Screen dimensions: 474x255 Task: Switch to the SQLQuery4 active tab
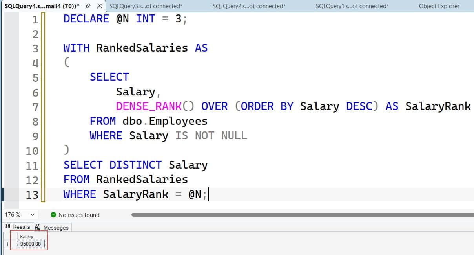[42, 6]
